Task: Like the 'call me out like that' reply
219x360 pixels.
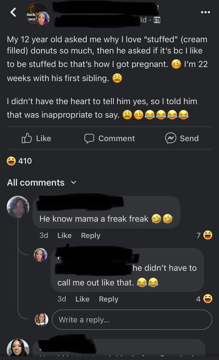Action: tap(82, 299)
